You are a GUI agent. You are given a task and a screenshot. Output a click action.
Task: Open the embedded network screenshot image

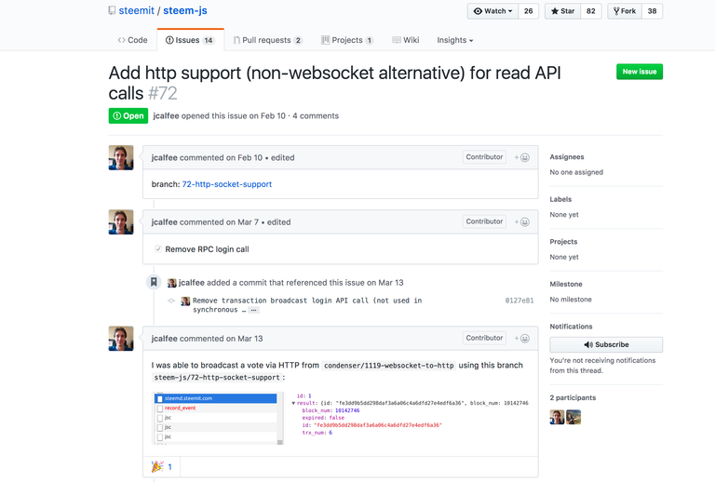coord(341,418)
